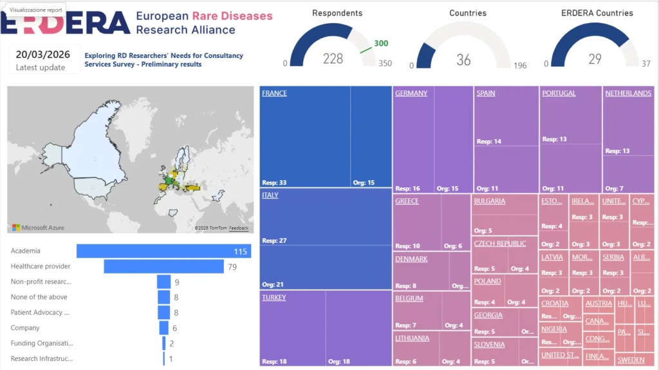Select the CZECH REPUBLIC label
The image size is (659, 370).
[499, 243]
